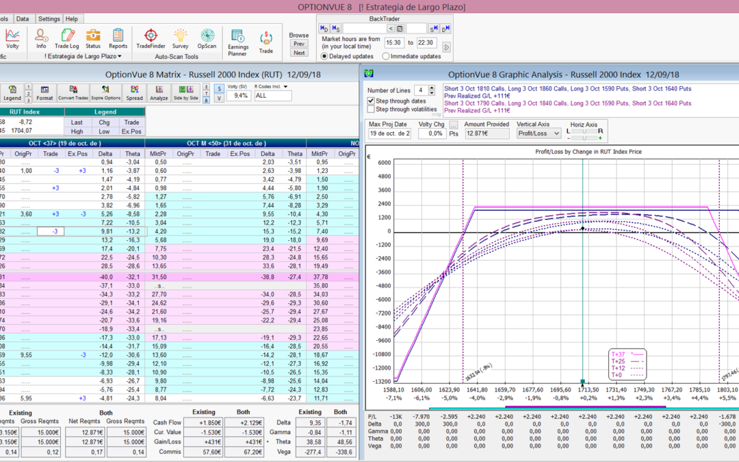Viewport: 739px width, 462px height.
Task: Click the Analyze tool
Action: pyautogui.click(x=159, y=93)
